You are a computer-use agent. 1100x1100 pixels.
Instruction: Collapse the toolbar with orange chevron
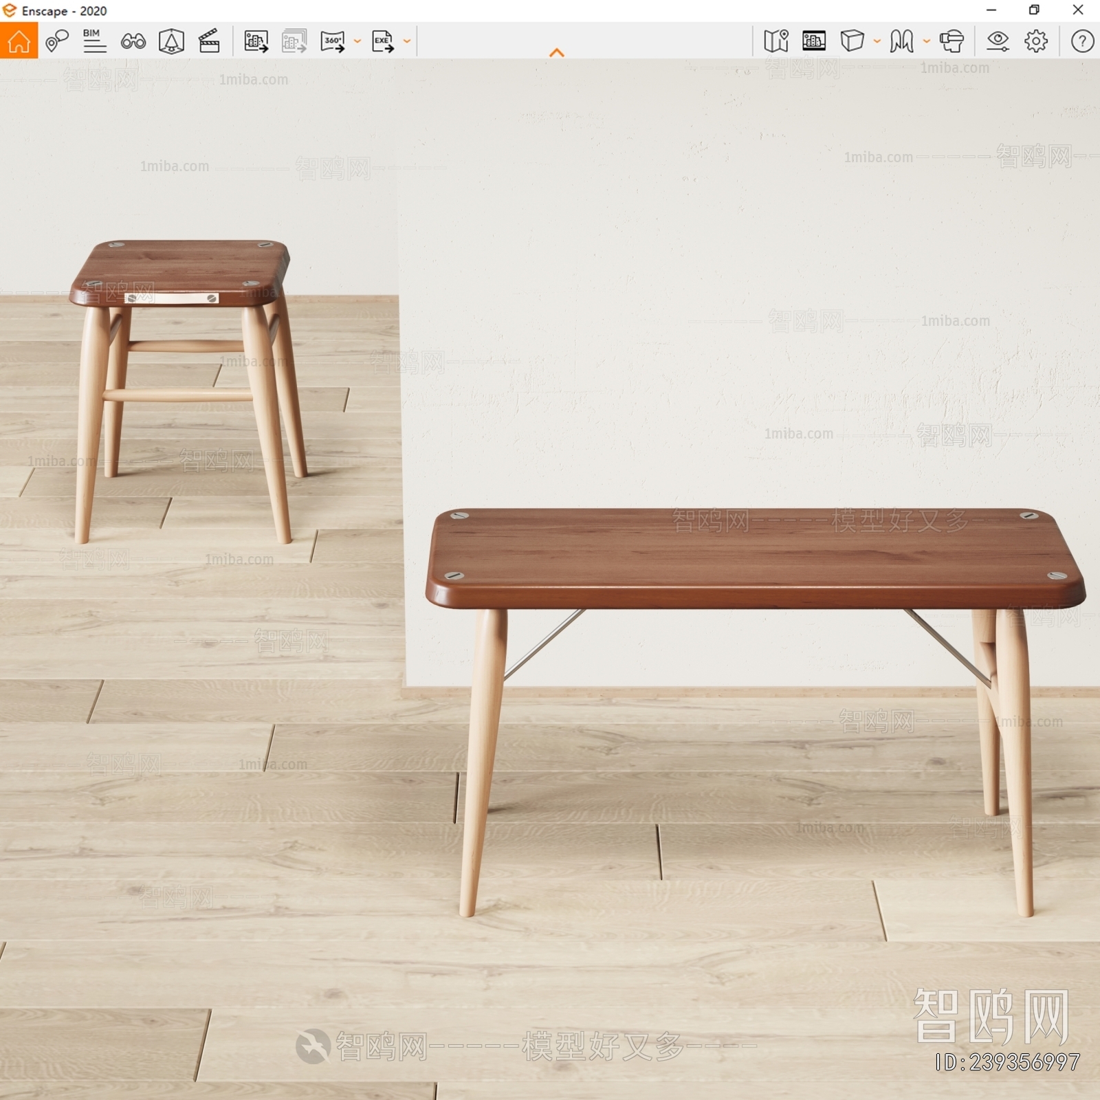(557, 52)
